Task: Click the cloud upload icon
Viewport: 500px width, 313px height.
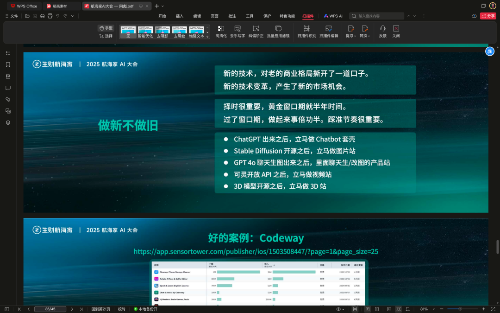Action: (x=474, y=16)
